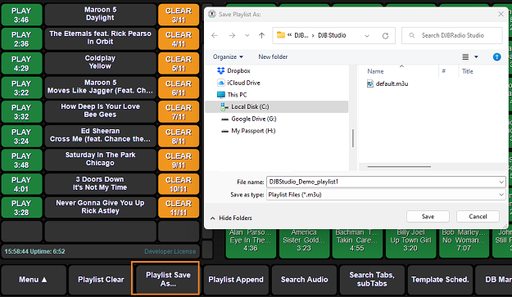The height and width of the screenshot is (297, 512).
Task: Click the Search Tabs, subTabs button
Action: coord(372,280)
